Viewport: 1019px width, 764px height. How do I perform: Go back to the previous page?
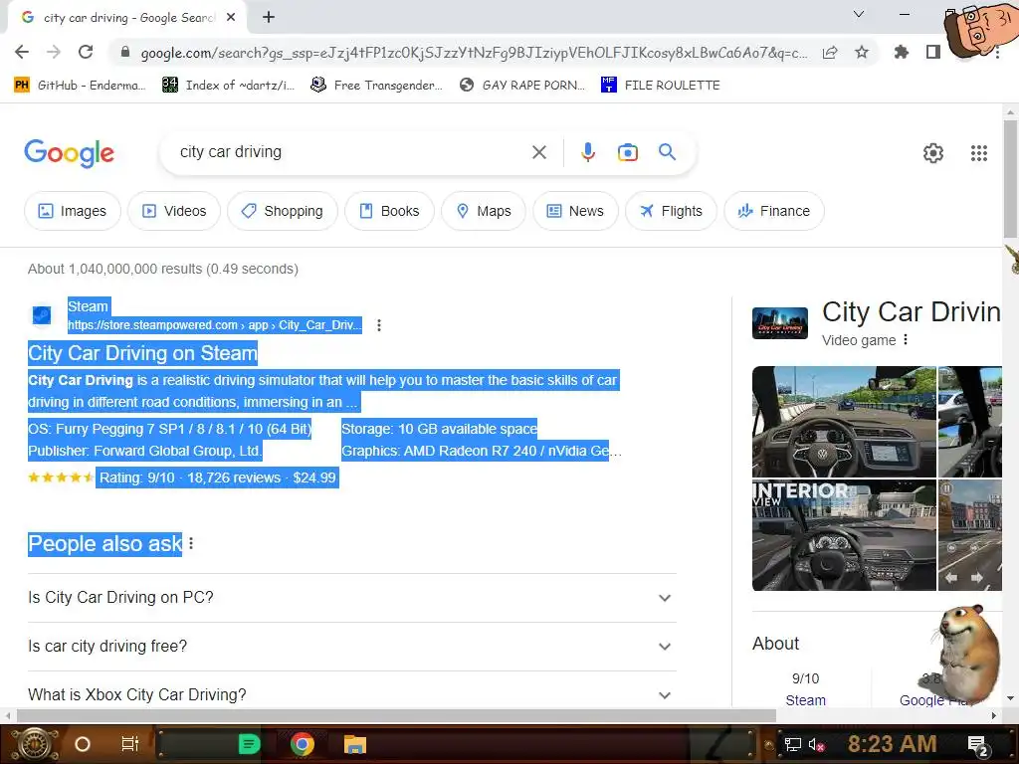point(22,52)
